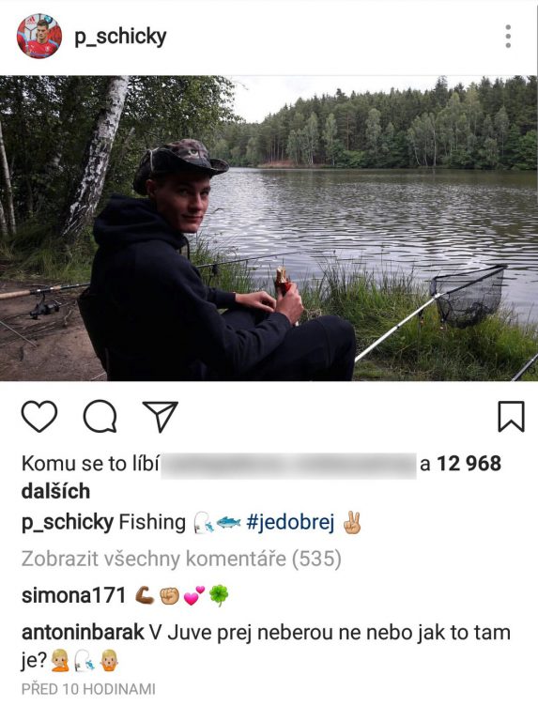This screenshot has width=538, height=721.
Task: Open antoninbarak commenter profile
Action: click(x=83, y=633)
